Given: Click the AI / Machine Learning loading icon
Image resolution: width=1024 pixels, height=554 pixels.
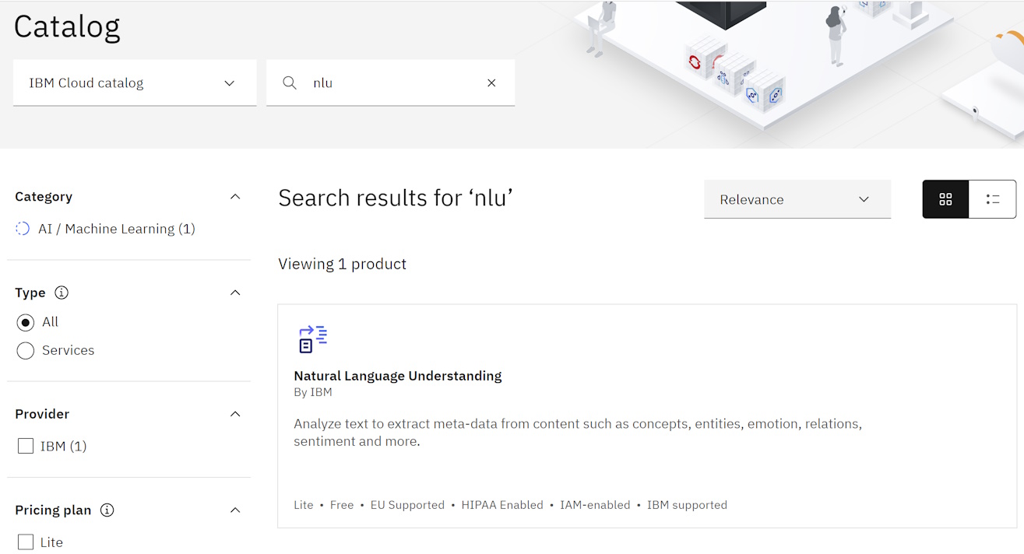Looking at the screenshot, I should click(x=23, y=229).
